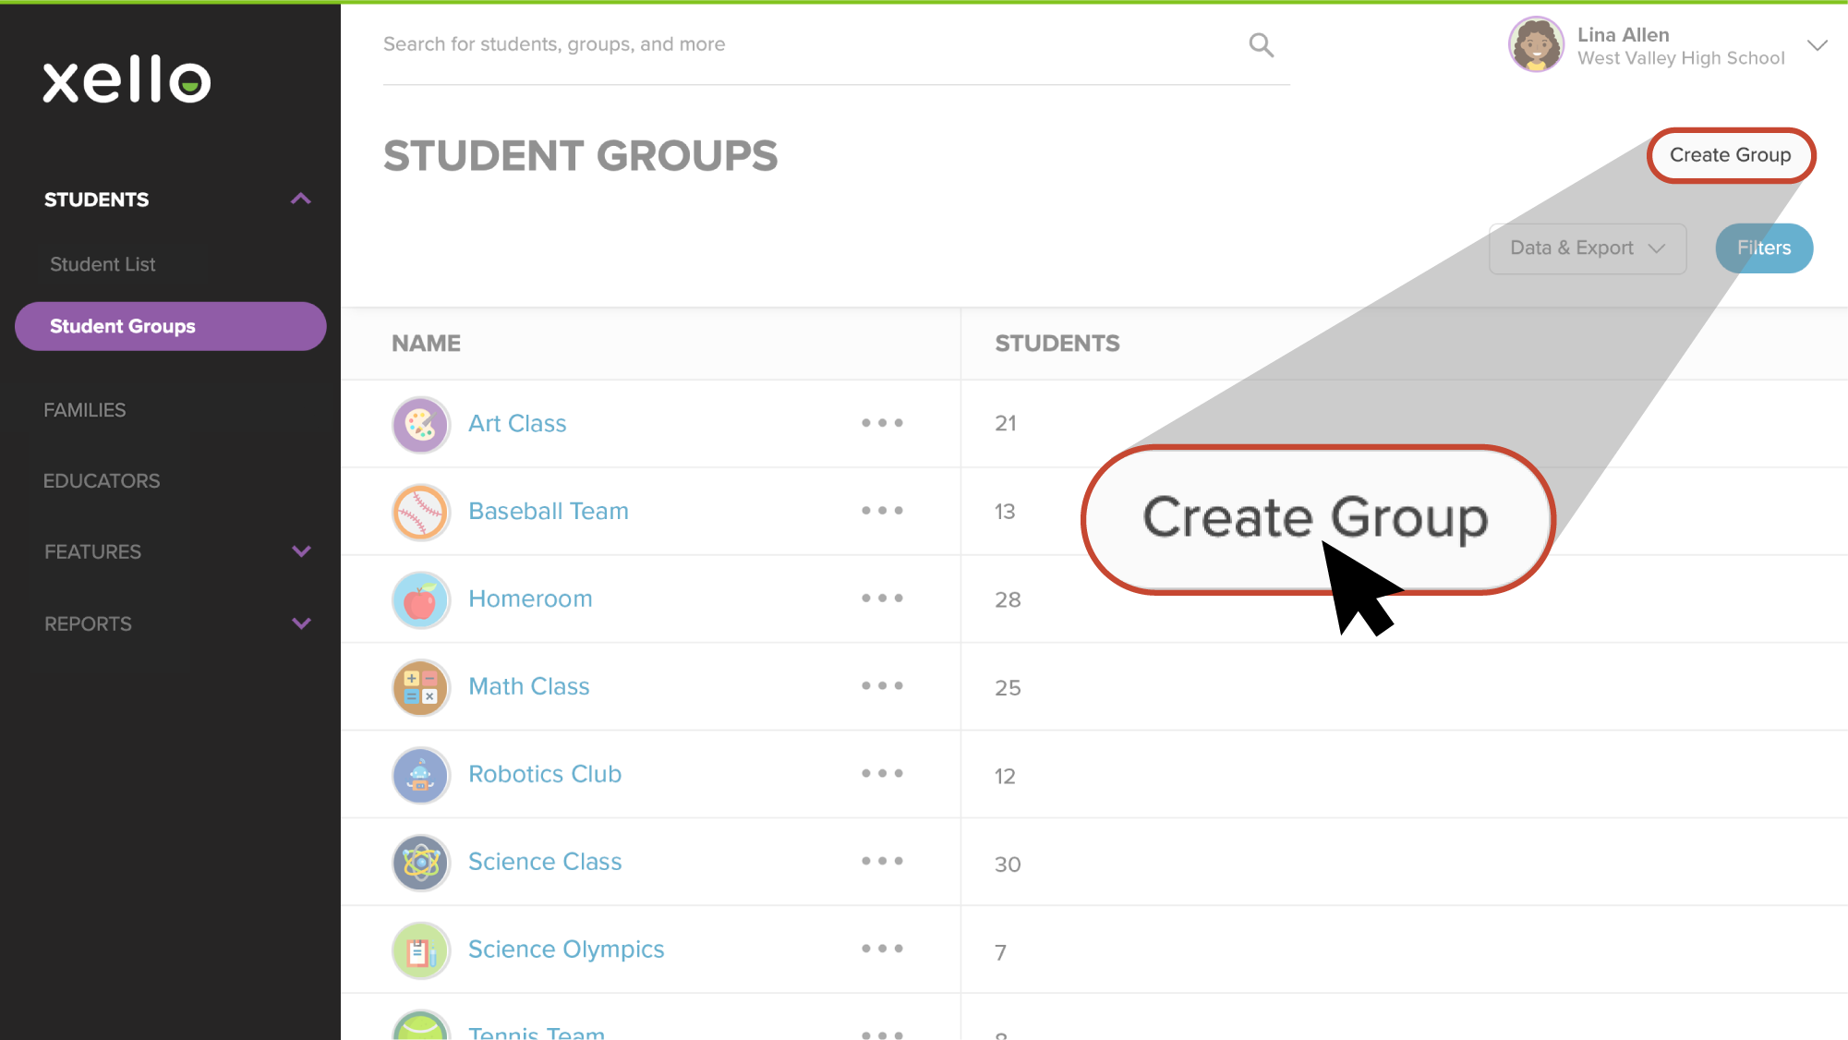Viewport: 1848px width, 1040px height.
Task: Select the Science Olympics clipboard icon
Action: (420, 949)
